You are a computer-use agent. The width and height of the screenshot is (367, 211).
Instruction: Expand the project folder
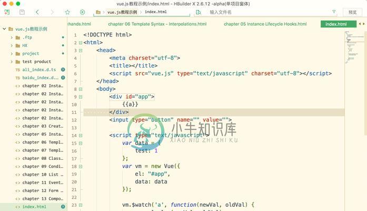pos(12,54)
